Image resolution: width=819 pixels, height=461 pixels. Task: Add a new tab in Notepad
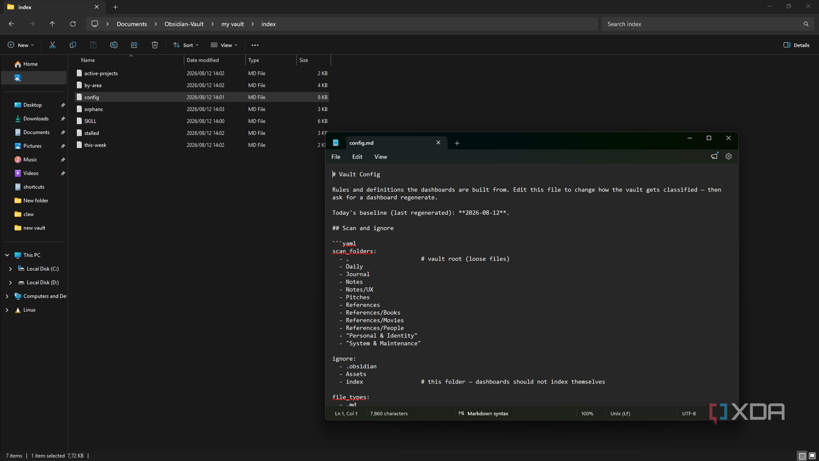(x=457, y=143)
